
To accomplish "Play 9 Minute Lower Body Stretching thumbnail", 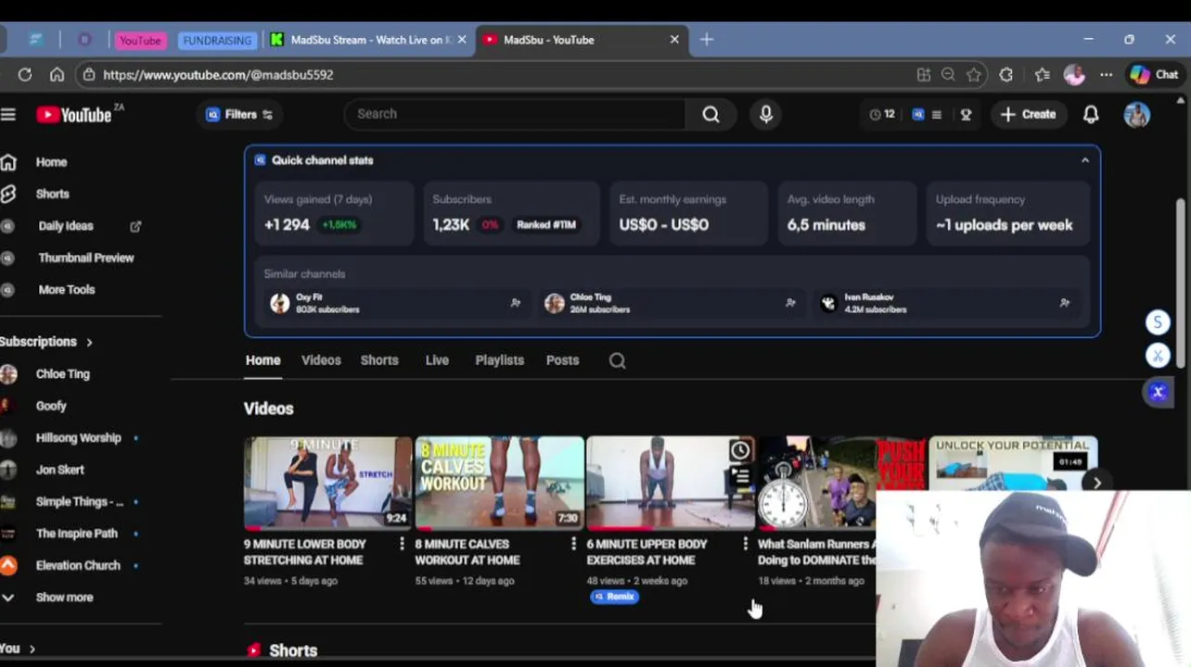I will (327, 483).
